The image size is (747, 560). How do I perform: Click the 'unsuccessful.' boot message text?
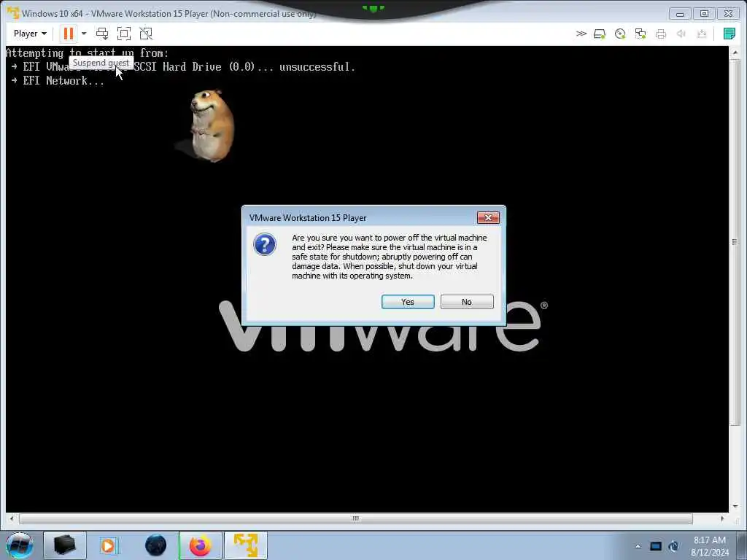point(317,66)
